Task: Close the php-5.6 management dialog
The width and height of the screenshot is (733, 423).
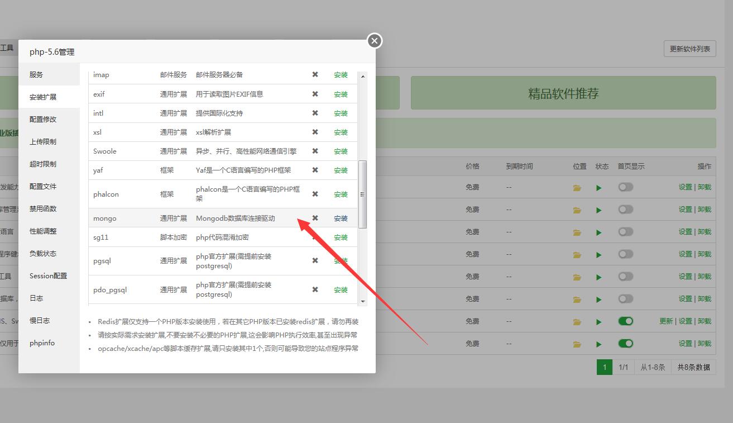Action: tap(375, 41)
